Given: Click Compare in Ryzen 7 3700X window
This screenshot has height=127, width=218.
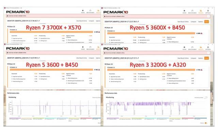Looking at the screenshot, I should [x=91, y=21].
